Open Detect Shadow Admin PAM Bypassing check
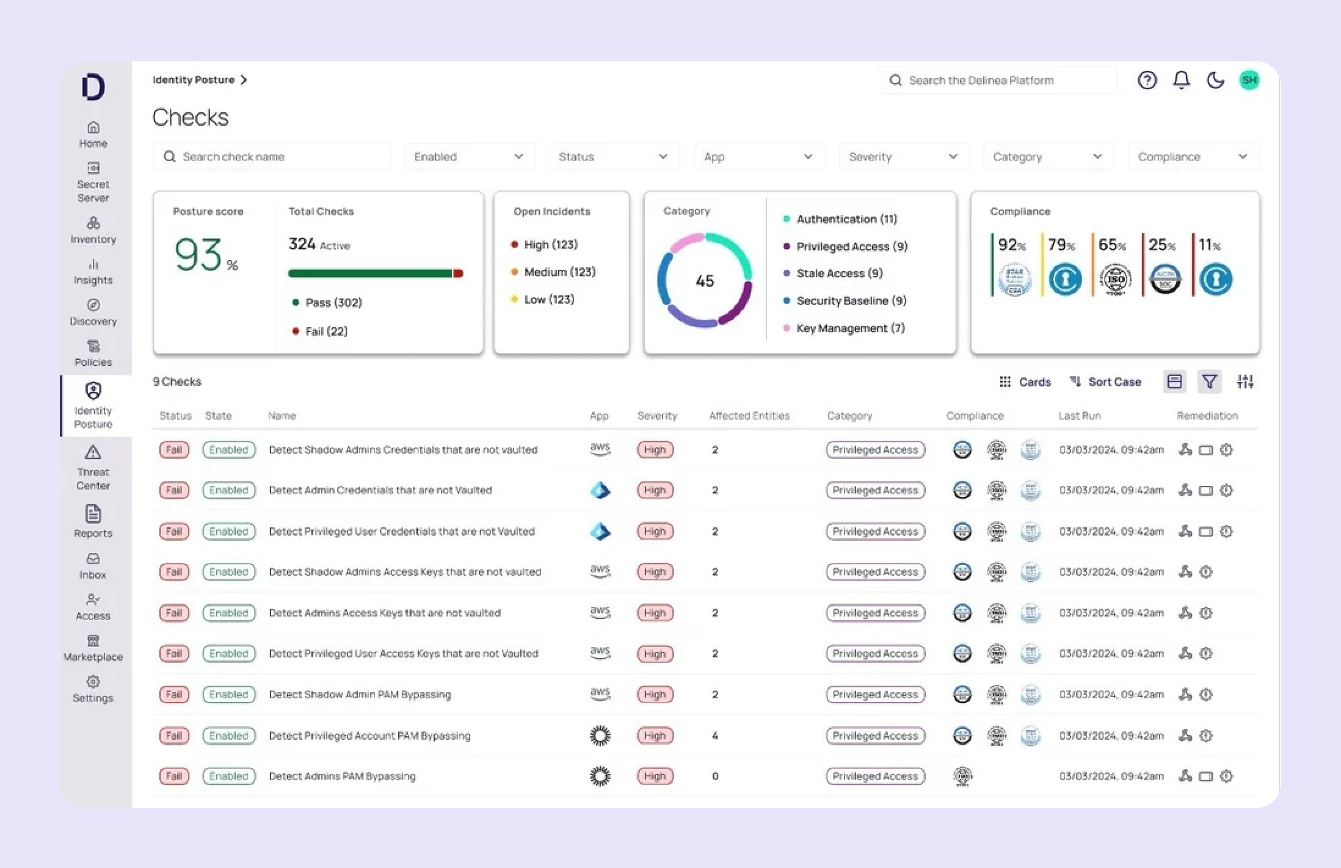 click(360, 695)
